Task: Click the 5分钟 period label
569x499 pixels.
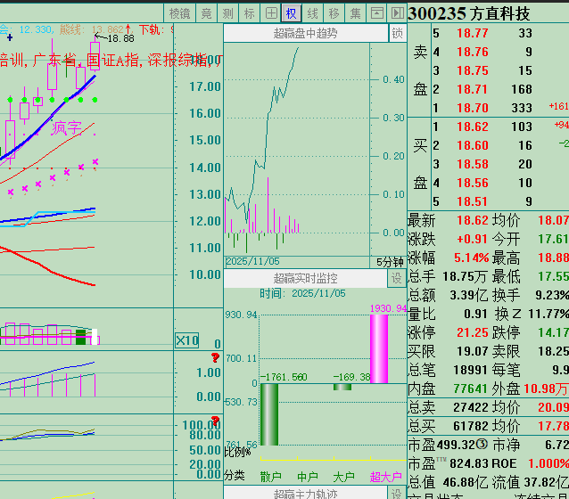Action: pos(389,261)
